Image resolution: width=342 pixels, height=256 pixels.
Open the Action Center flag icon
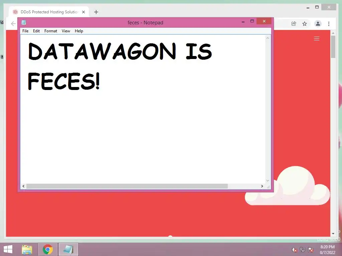coord(311,250)
